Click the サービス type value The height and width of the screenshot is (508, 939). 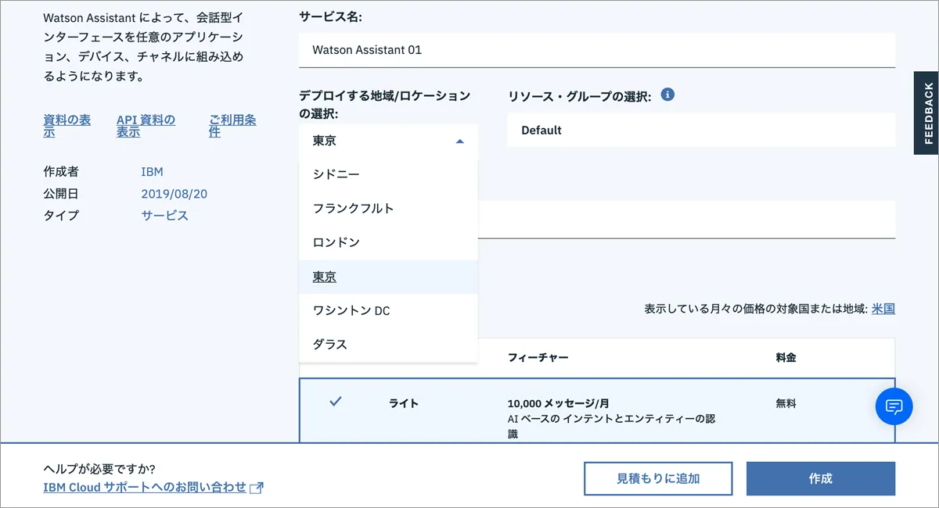[x=164, y=216]
